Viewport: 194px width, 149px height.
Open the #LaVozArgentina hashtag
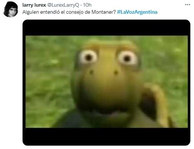pos(137,12)
